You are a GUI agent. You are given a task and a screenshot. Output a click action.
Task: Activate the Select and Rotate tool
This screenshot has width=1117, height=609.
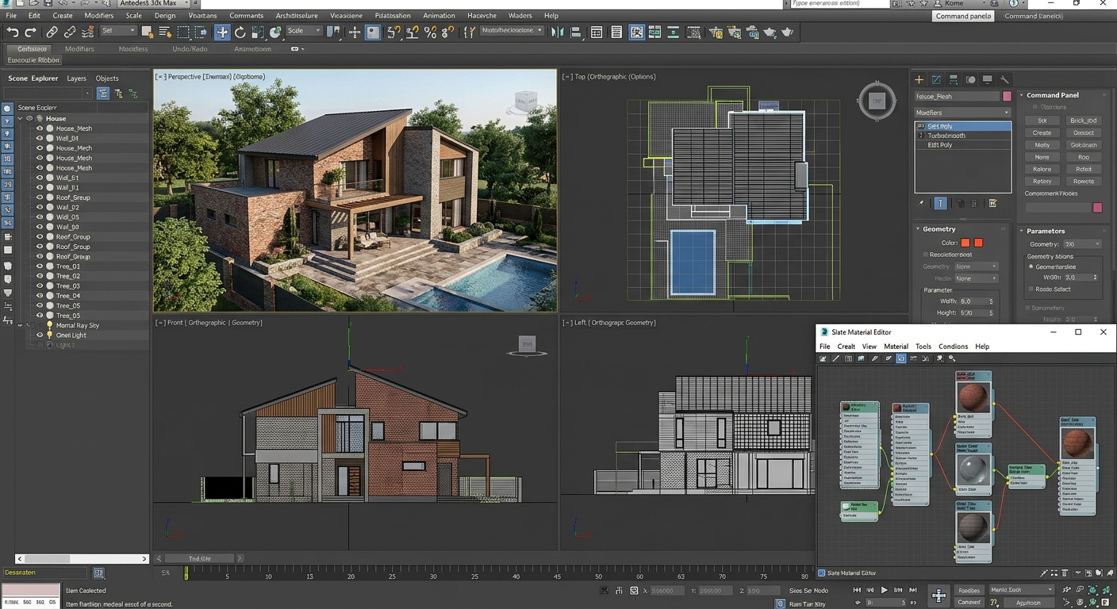click(240, 32)
